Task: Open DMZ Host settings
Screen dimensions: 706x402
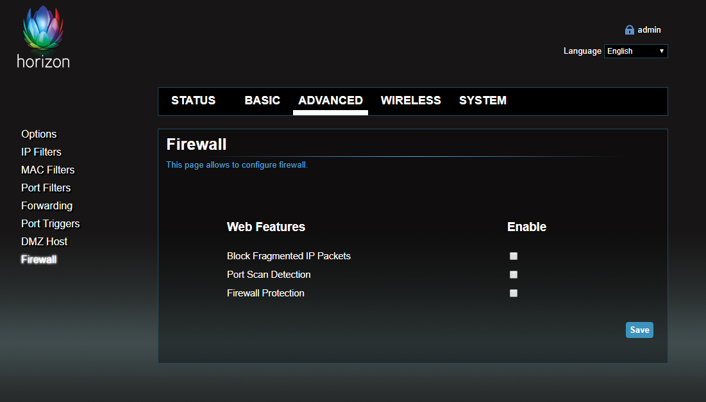Action: click(x=44, y=241)
